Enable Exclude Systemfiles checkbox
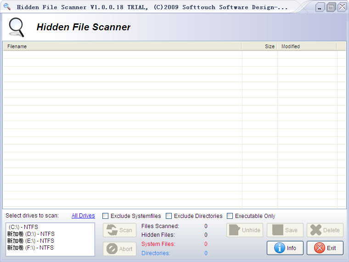The width and height of the screenshot is (349, 262). pyautogui.click(x=106, y=216)
